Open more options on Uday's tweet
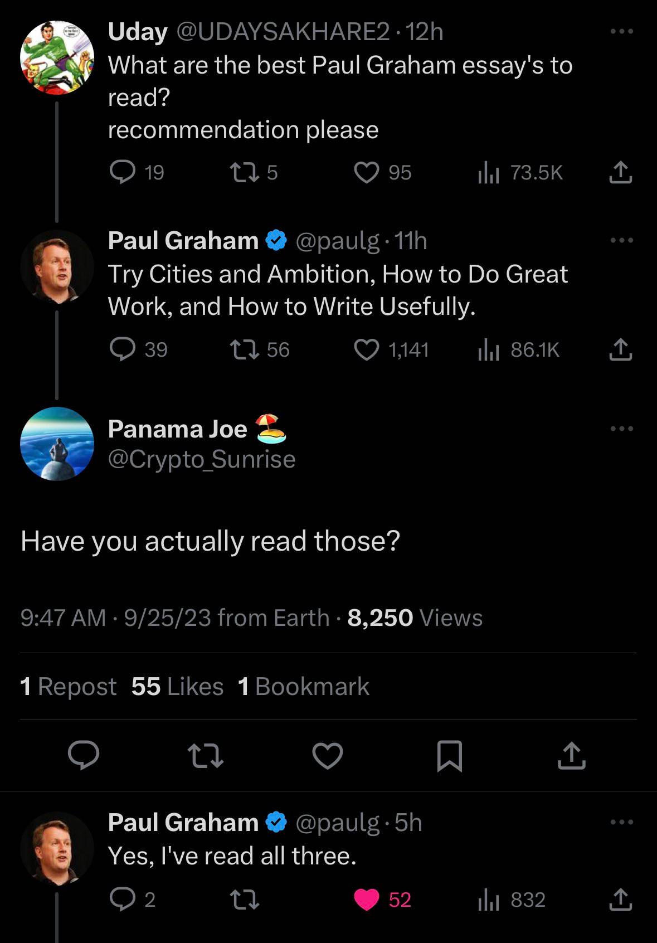This screenshot has width=657, height=943. click(x=622, y=32)
